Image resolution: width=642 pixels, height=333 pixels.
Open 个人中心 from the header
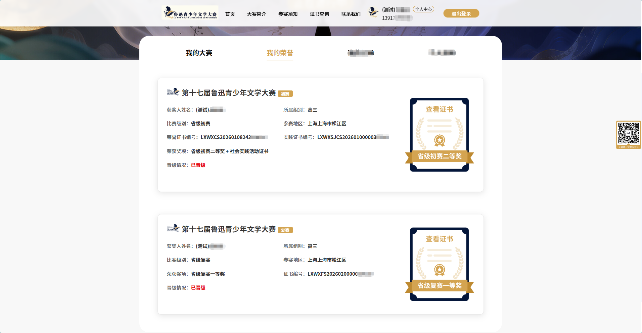click(423, 9)
